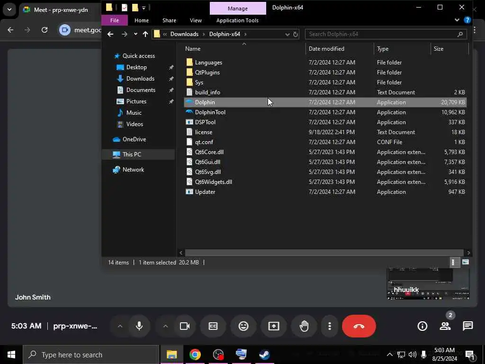Switch to large icons view layout
Viewport: 485px width, 364px height.
[465, 263]
